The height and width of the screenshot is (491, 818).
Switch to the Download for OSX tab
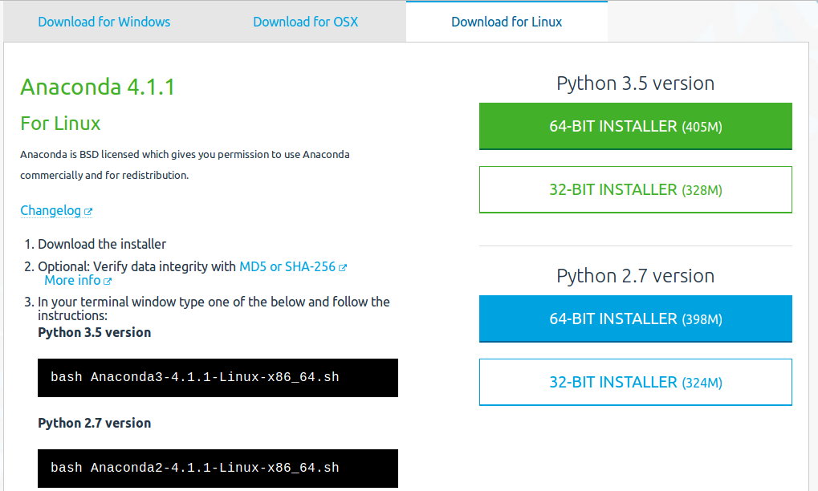[306, 22]
